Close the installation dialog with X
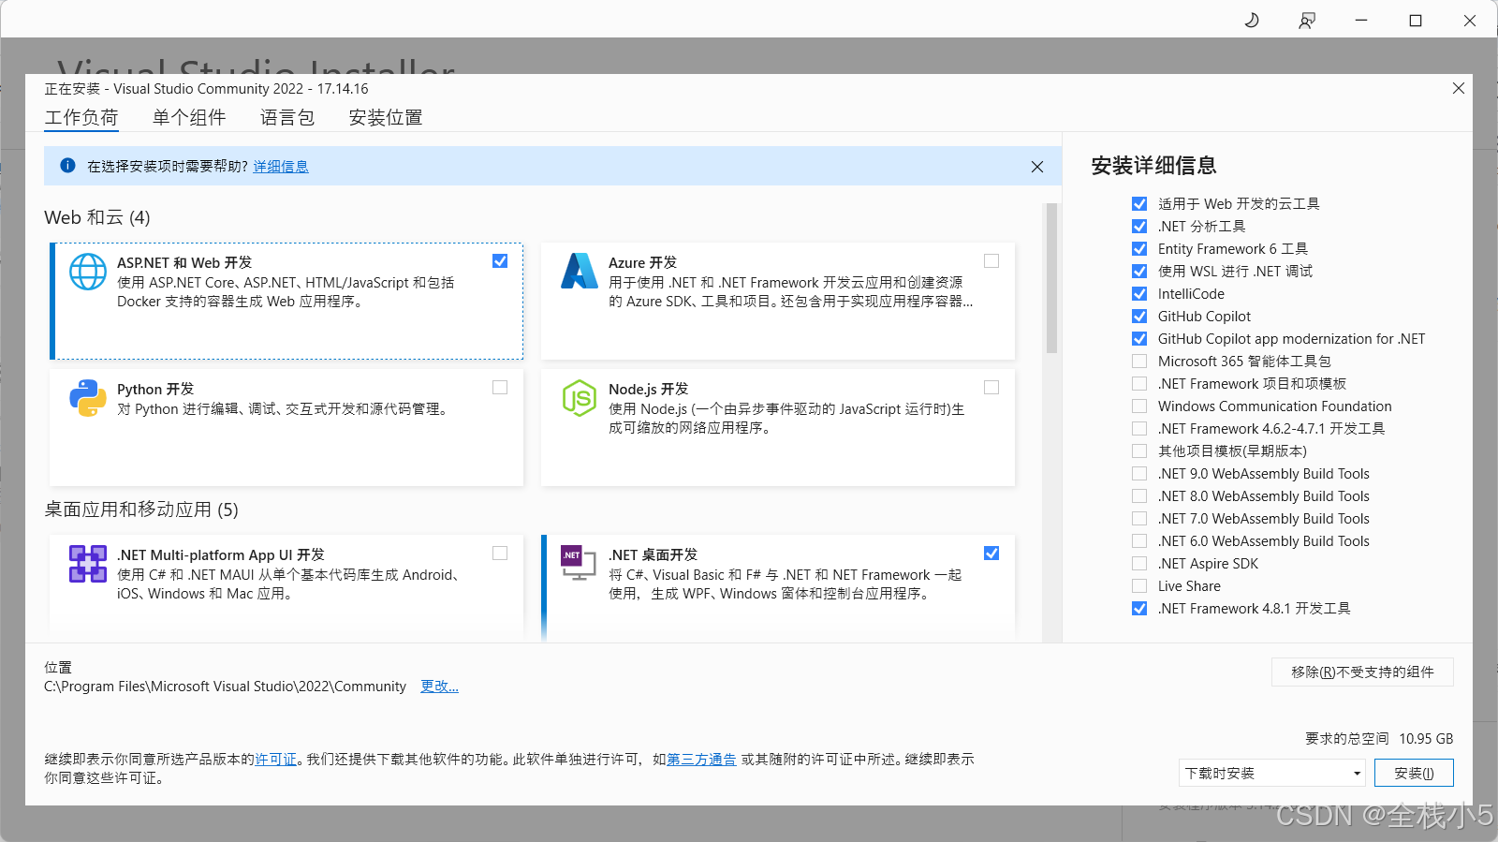The width and height of the screenshot is (1498, 842). tap(1458, 88)
